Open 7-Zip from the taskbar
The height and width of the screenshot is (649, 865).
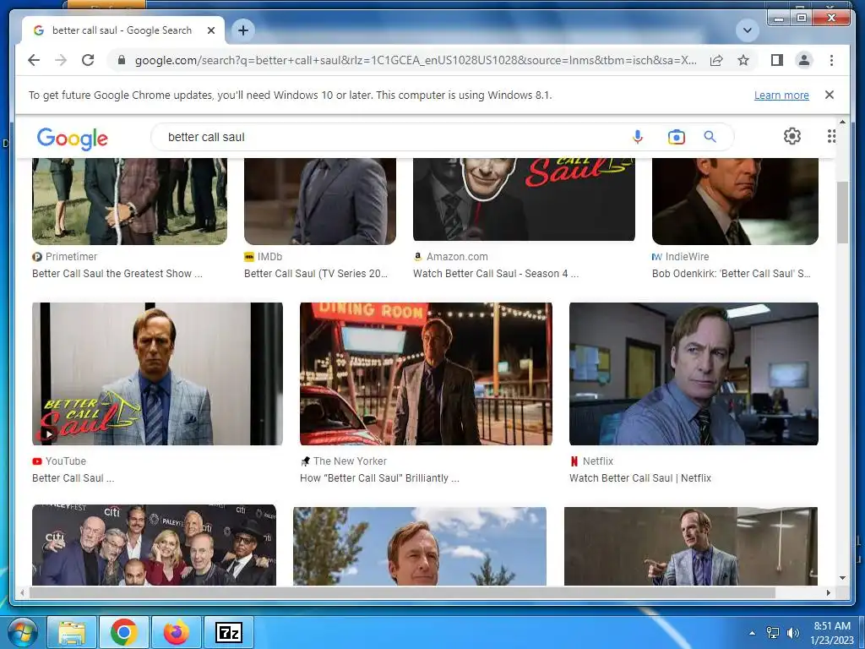coord(228,632)
